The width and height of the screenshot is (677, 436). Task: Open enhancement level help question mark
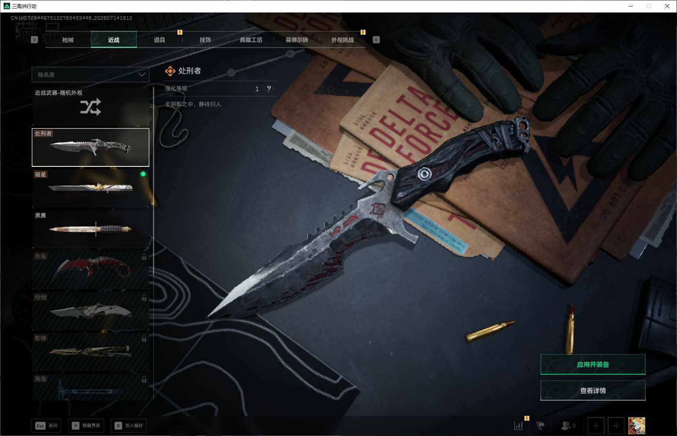269,89
